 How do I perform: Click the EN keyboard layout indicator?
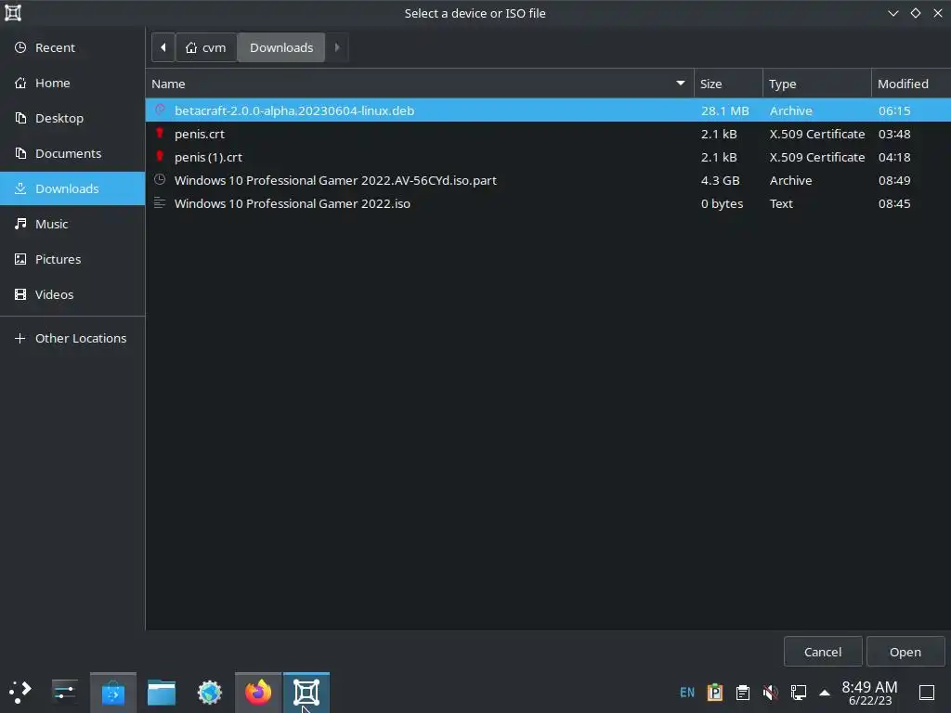click(x=686, y=692)
